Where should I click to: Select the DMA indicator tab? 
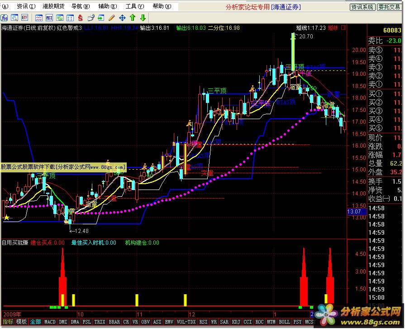[75, 321]
